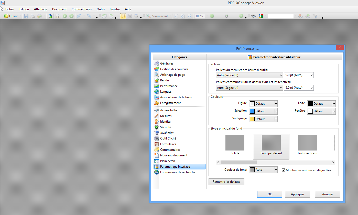This screenshot has width=358, height=215.
Task: Select the Fond par défaut thumbnail
Action: pyautogui.click(x=271, y=146)
